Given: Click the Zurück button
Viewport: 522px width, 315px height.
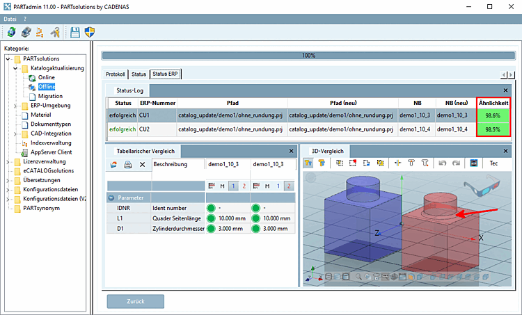Looking at the screenshot, I should click(x=135, y=302).
